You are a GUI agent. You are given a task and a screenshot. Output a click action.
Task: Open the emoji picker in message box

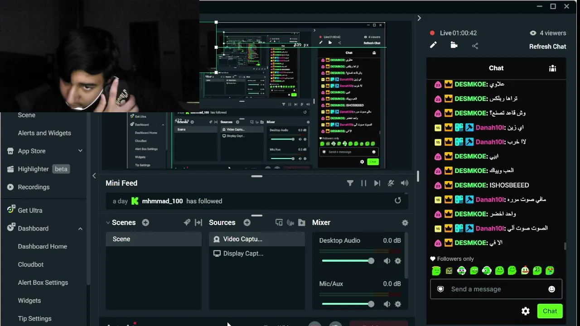(551, 289)
